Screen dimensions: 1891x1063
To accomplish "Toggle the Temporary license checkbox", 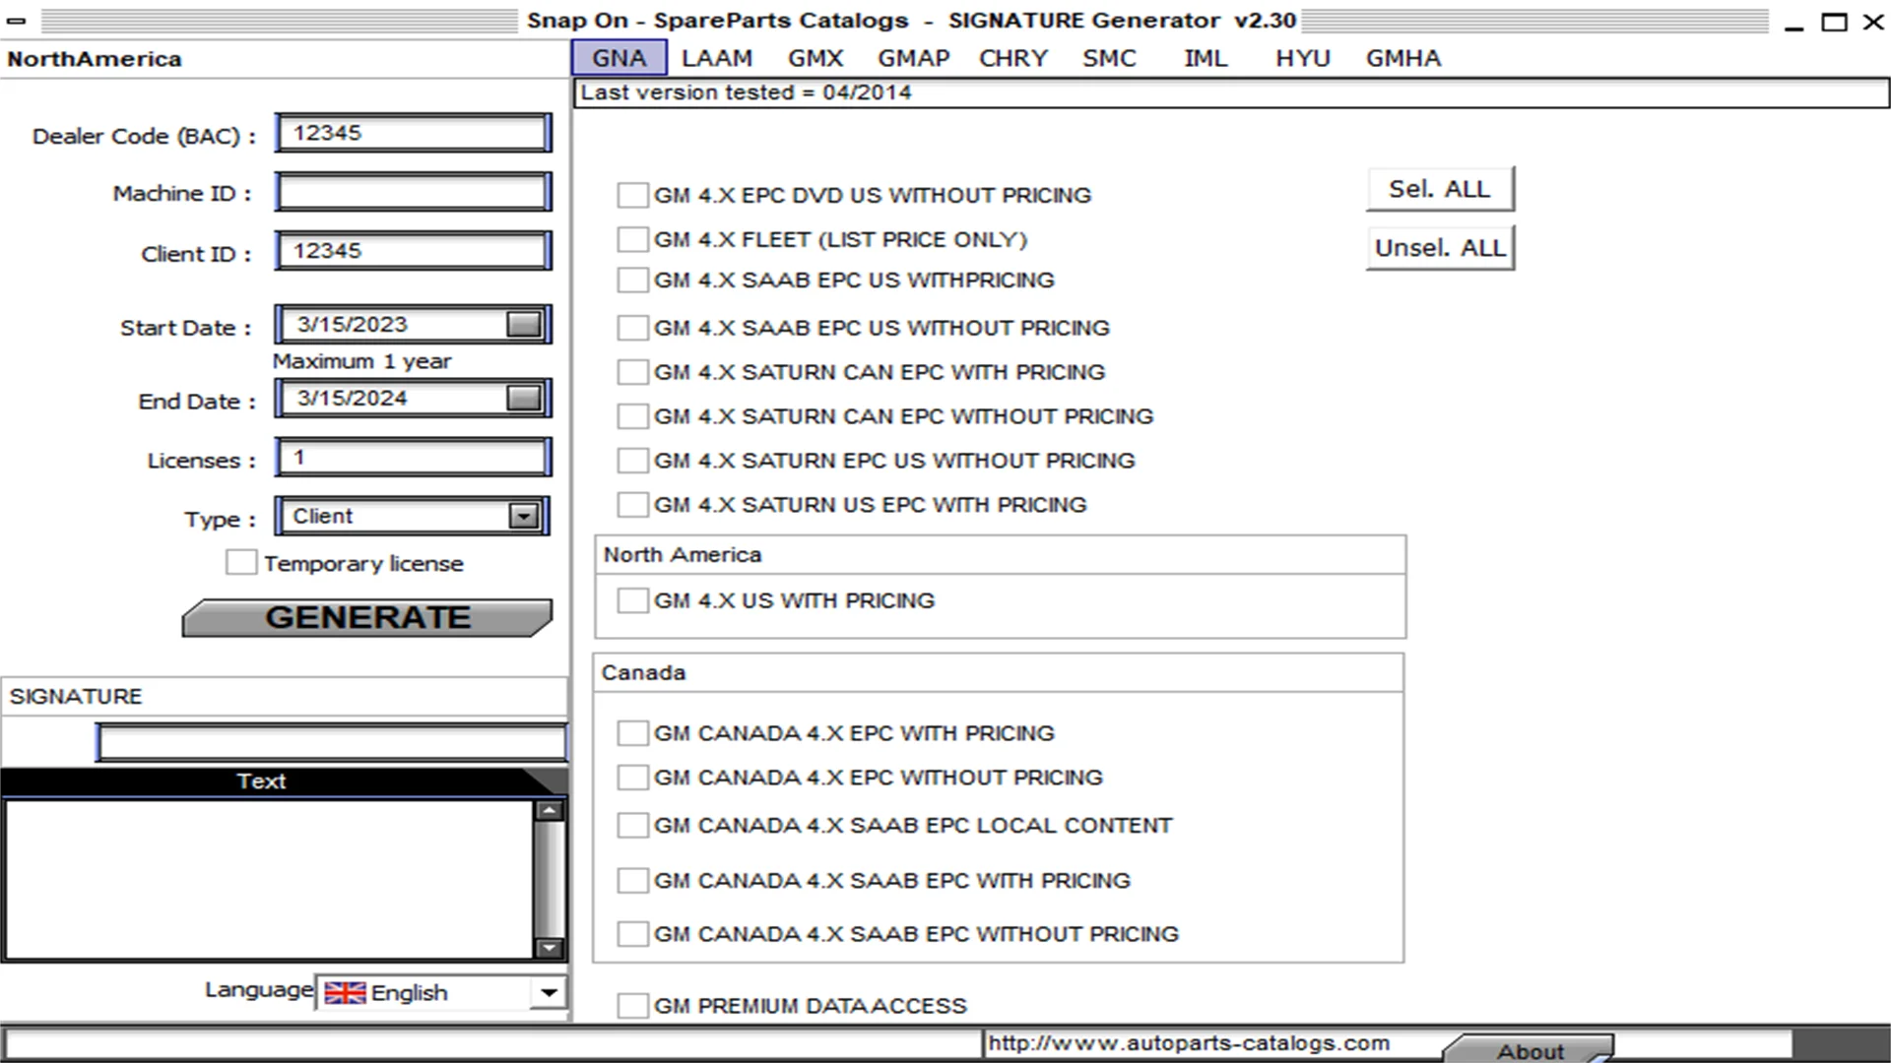I will [x=241, y=563].
